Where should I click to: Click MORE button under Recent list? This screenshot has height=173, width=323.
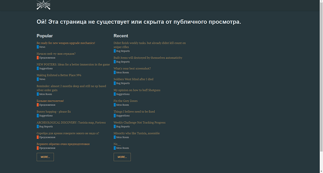(122, 157)
